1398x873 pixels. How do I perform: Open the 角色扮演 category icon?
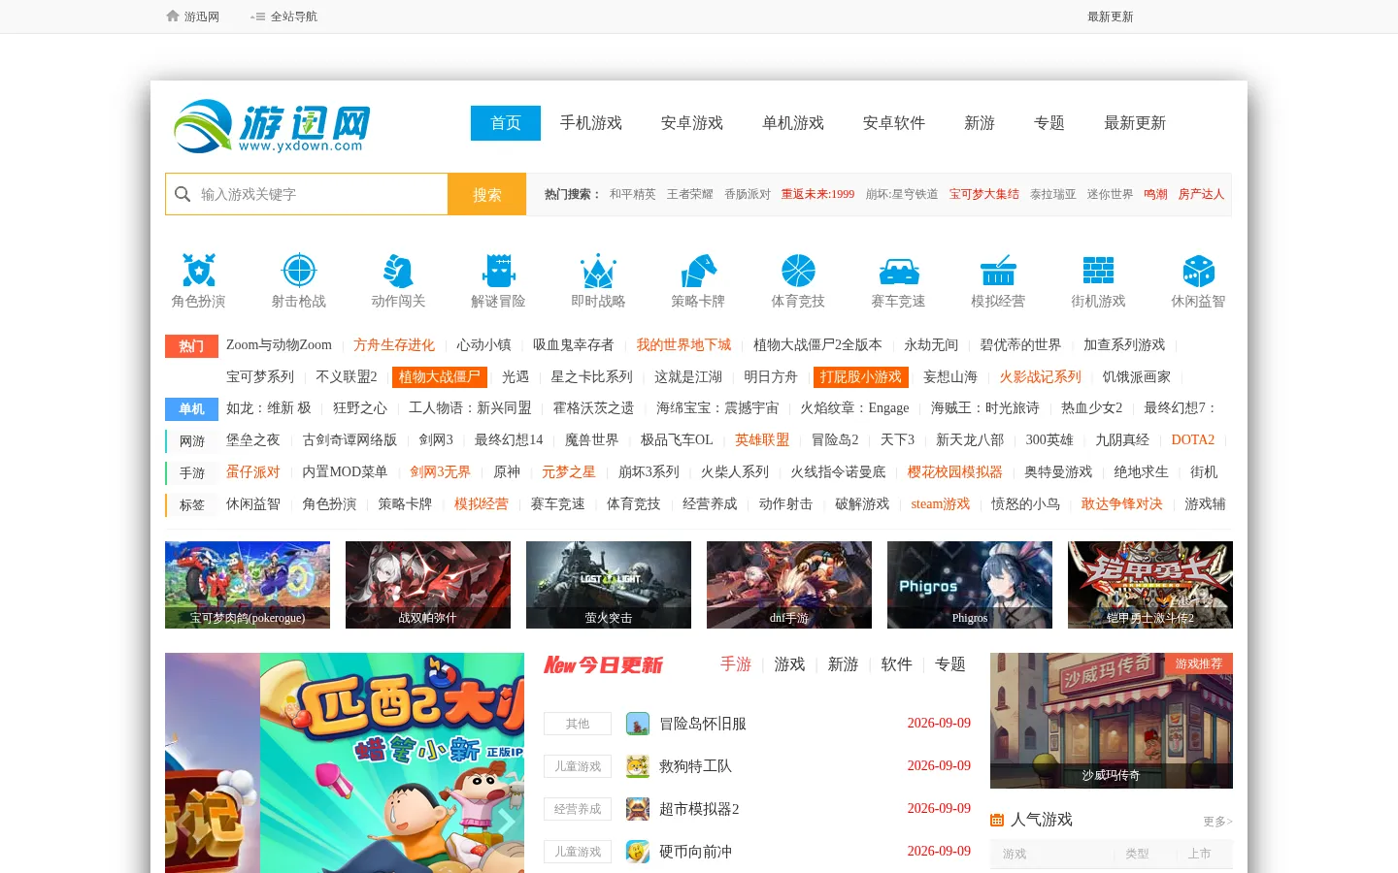pyautogui.click(x=199, y=270)
